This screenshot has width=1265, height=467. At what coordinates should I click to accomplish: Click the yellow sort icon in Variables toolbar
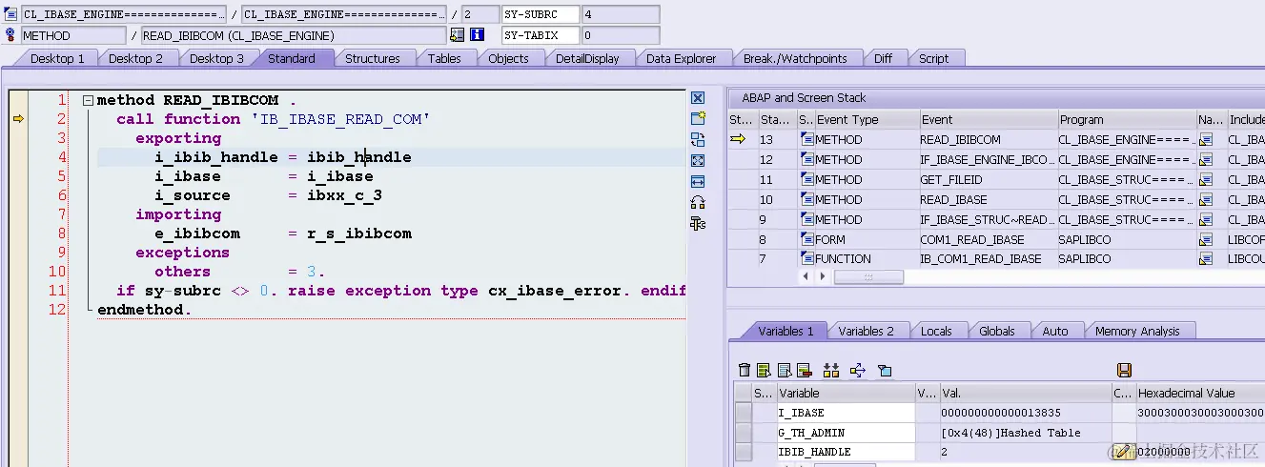(830, 370)
